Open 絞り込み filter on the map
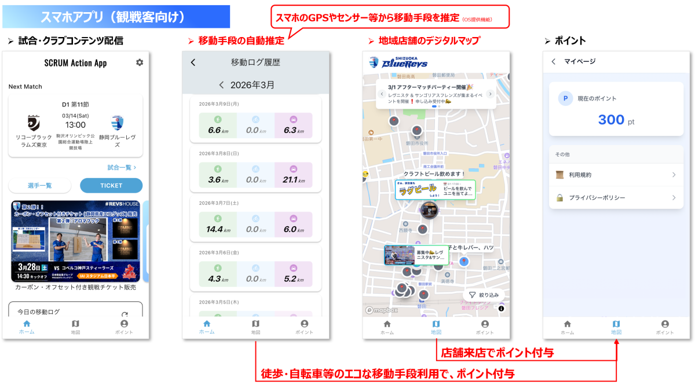This screenshot has height=384, width=695. [484, 295]
